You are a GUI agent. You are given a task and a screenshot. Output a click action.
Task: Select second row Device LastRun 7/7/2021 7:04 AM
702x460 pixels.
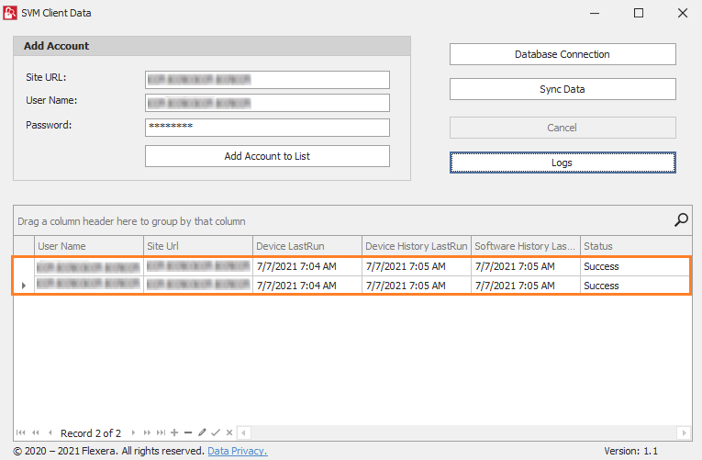pyautogui.click(x=307, y=286)
